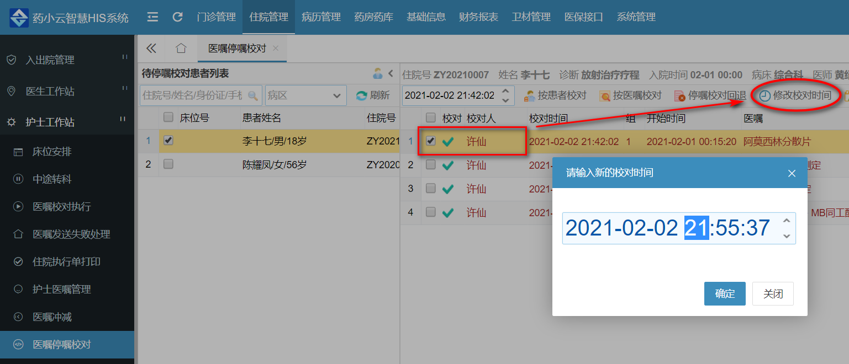Uncheck order row 1 checkbox

coord(431,141)
